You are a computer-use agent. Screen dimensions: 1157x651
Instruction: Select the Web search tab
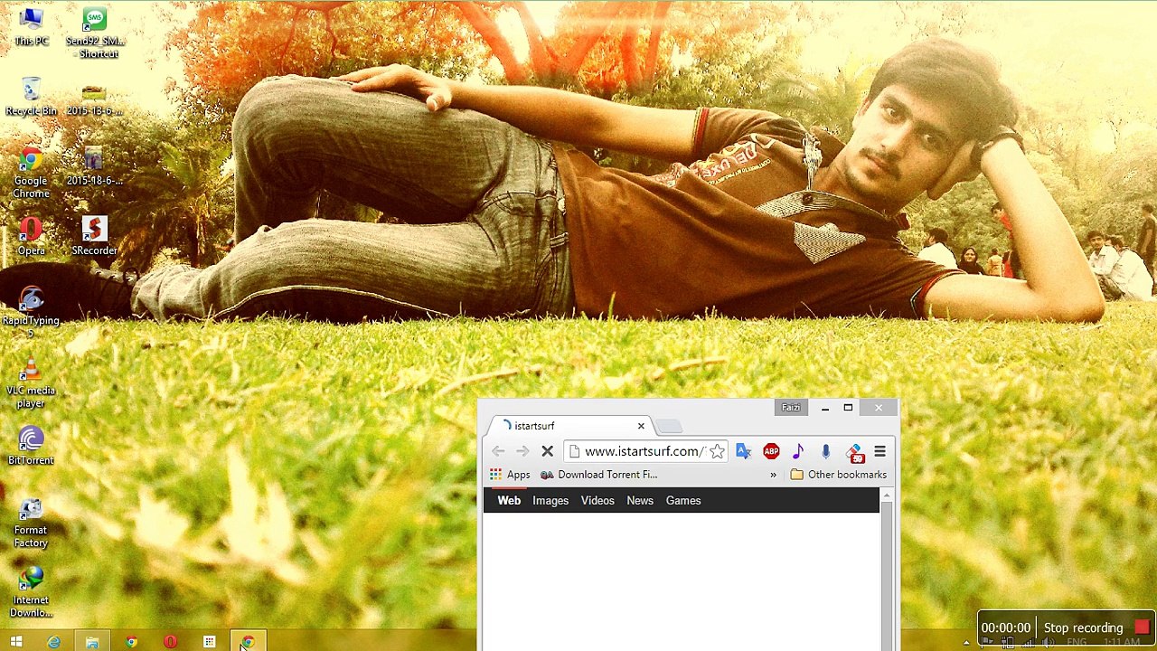pos(509,500)
